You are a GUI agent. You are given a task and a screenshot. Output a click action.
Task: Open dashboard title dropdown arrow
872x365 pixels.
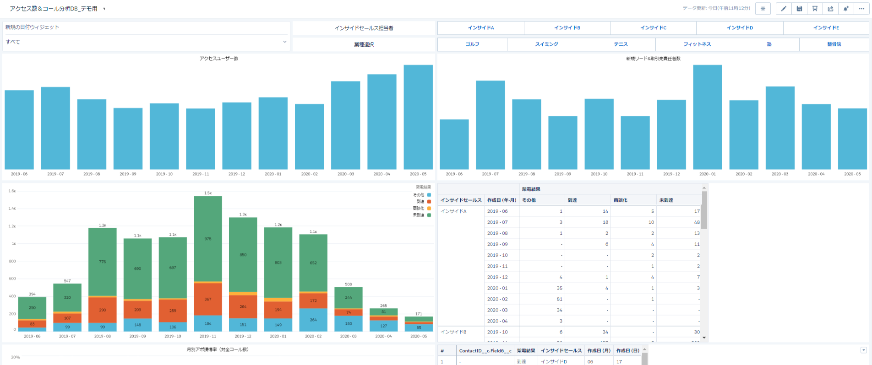point(104,9)
